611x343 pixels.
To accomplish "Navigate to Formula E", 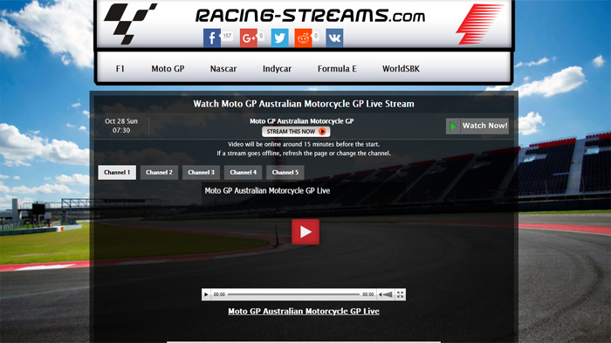I will [337, 69].
